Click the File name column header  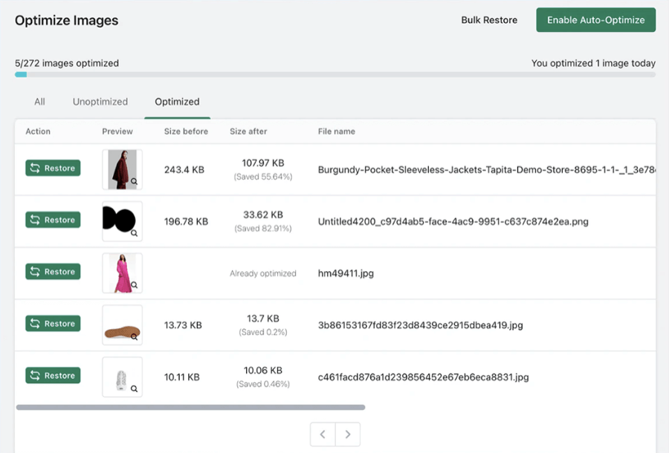pos(336,131)
